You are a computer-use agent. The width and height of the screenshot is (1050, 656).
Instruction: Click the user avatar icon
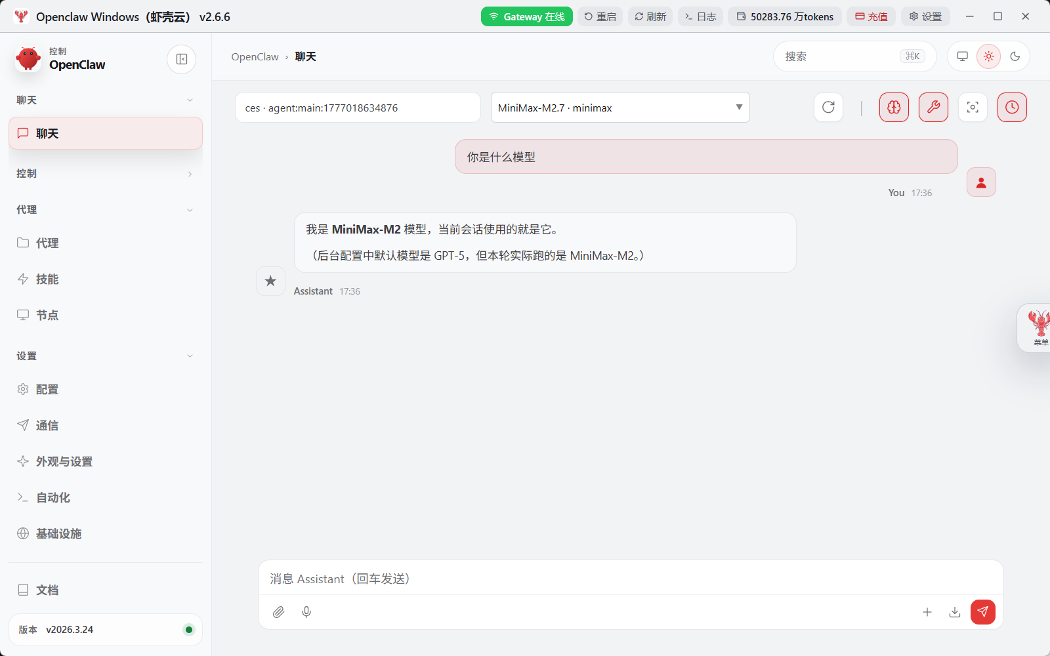(981, 182)
